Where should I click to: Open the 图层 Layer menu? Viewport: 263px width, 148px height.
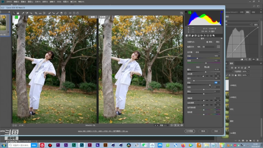click(x=31, y=2)
